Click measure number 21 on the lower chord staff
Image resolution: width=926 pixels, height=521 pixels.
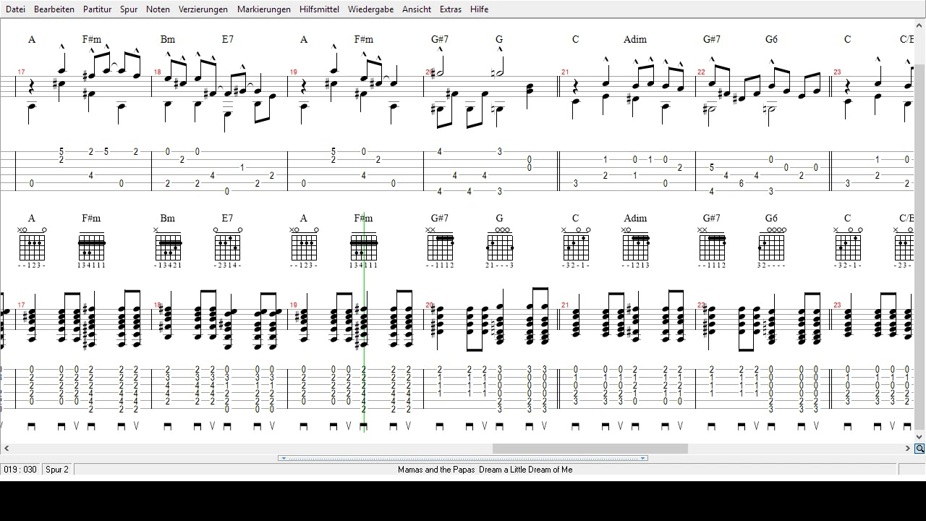pyautogui.click(x=565, y=305)
